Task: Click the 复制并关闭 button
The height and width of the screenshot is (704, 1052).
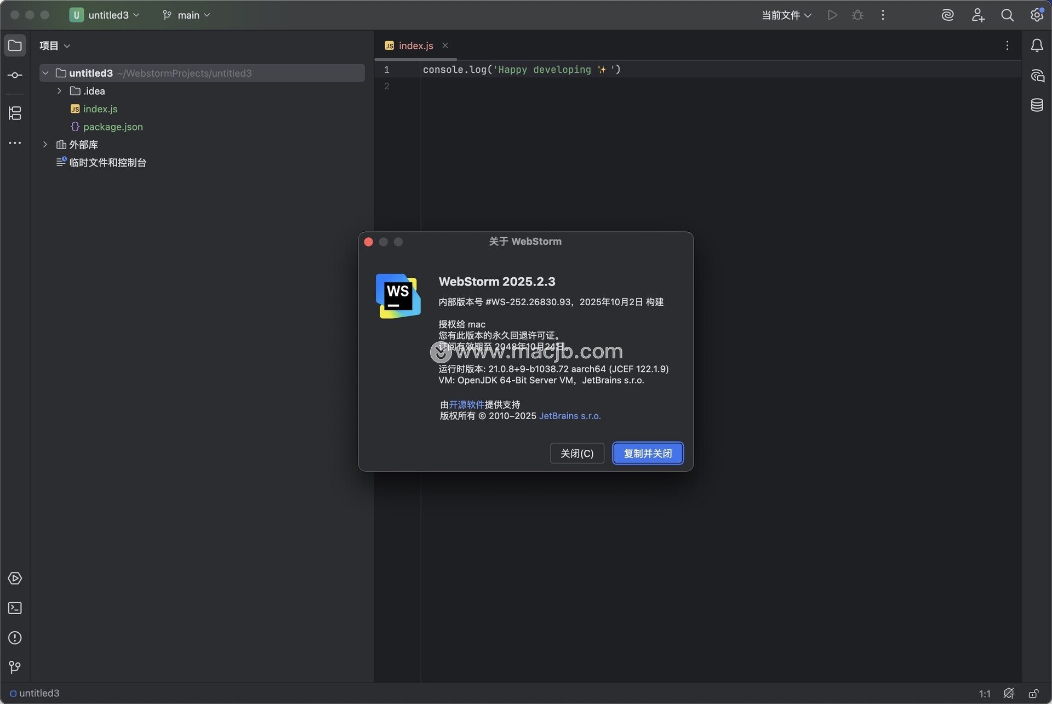Action: pyautogui.click(x=648, y=454)
